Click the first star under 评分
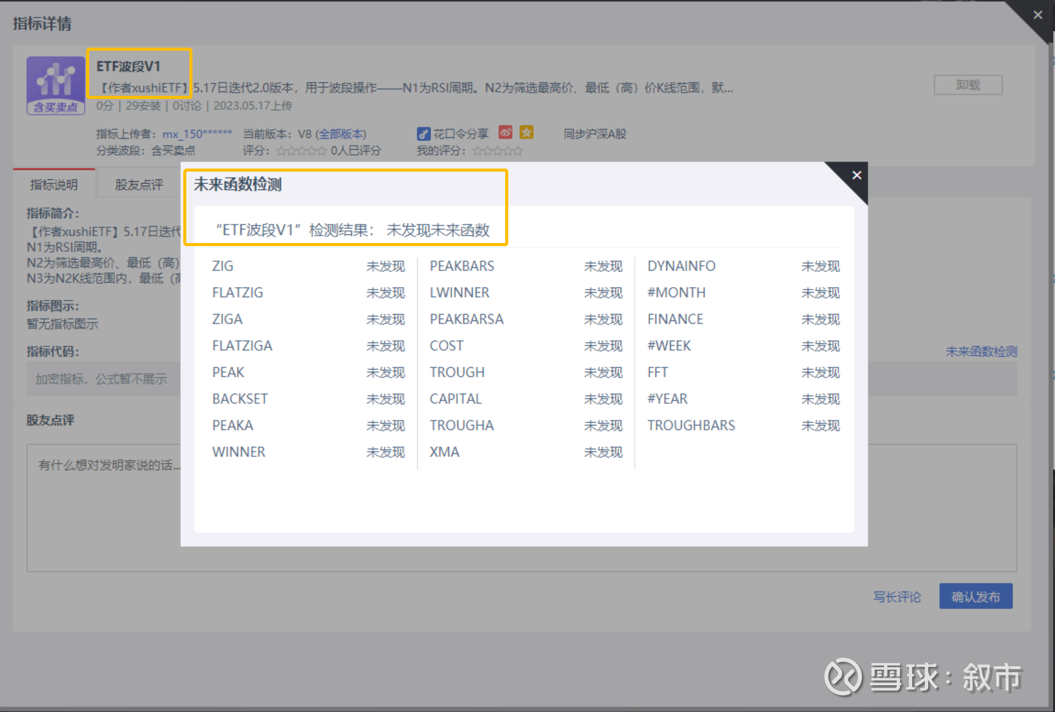The height and width of the screenshot is (712, 1055). tap(280, 151)
